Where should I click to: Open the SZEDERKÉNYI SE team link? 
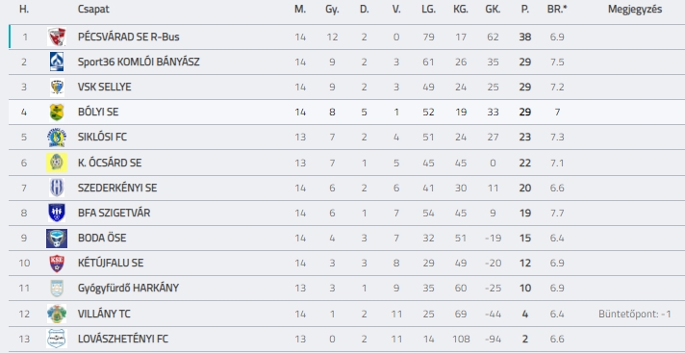(117, 188)
